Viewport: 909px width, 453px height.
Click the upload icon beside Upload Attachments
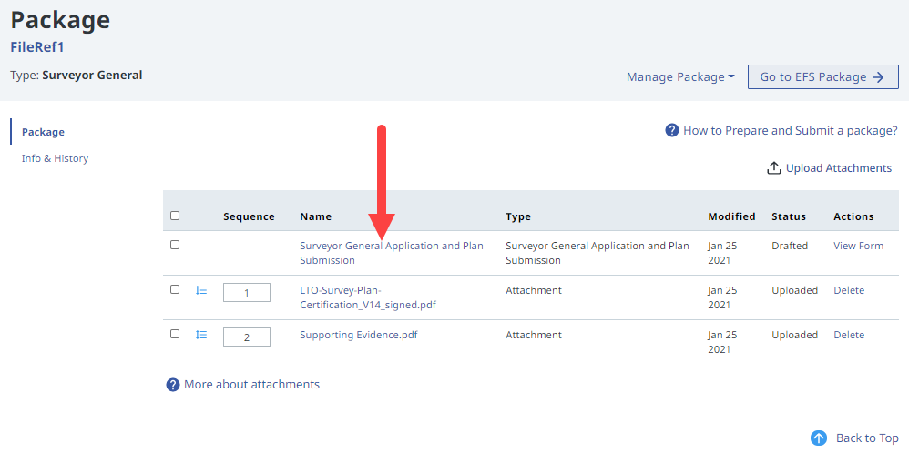pyautogui.click(x=774, y=168)
